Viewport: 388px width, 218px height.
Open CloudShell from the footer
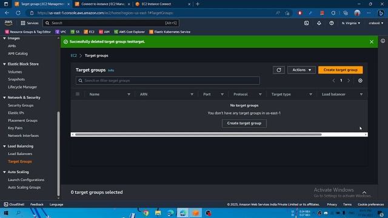14,205
